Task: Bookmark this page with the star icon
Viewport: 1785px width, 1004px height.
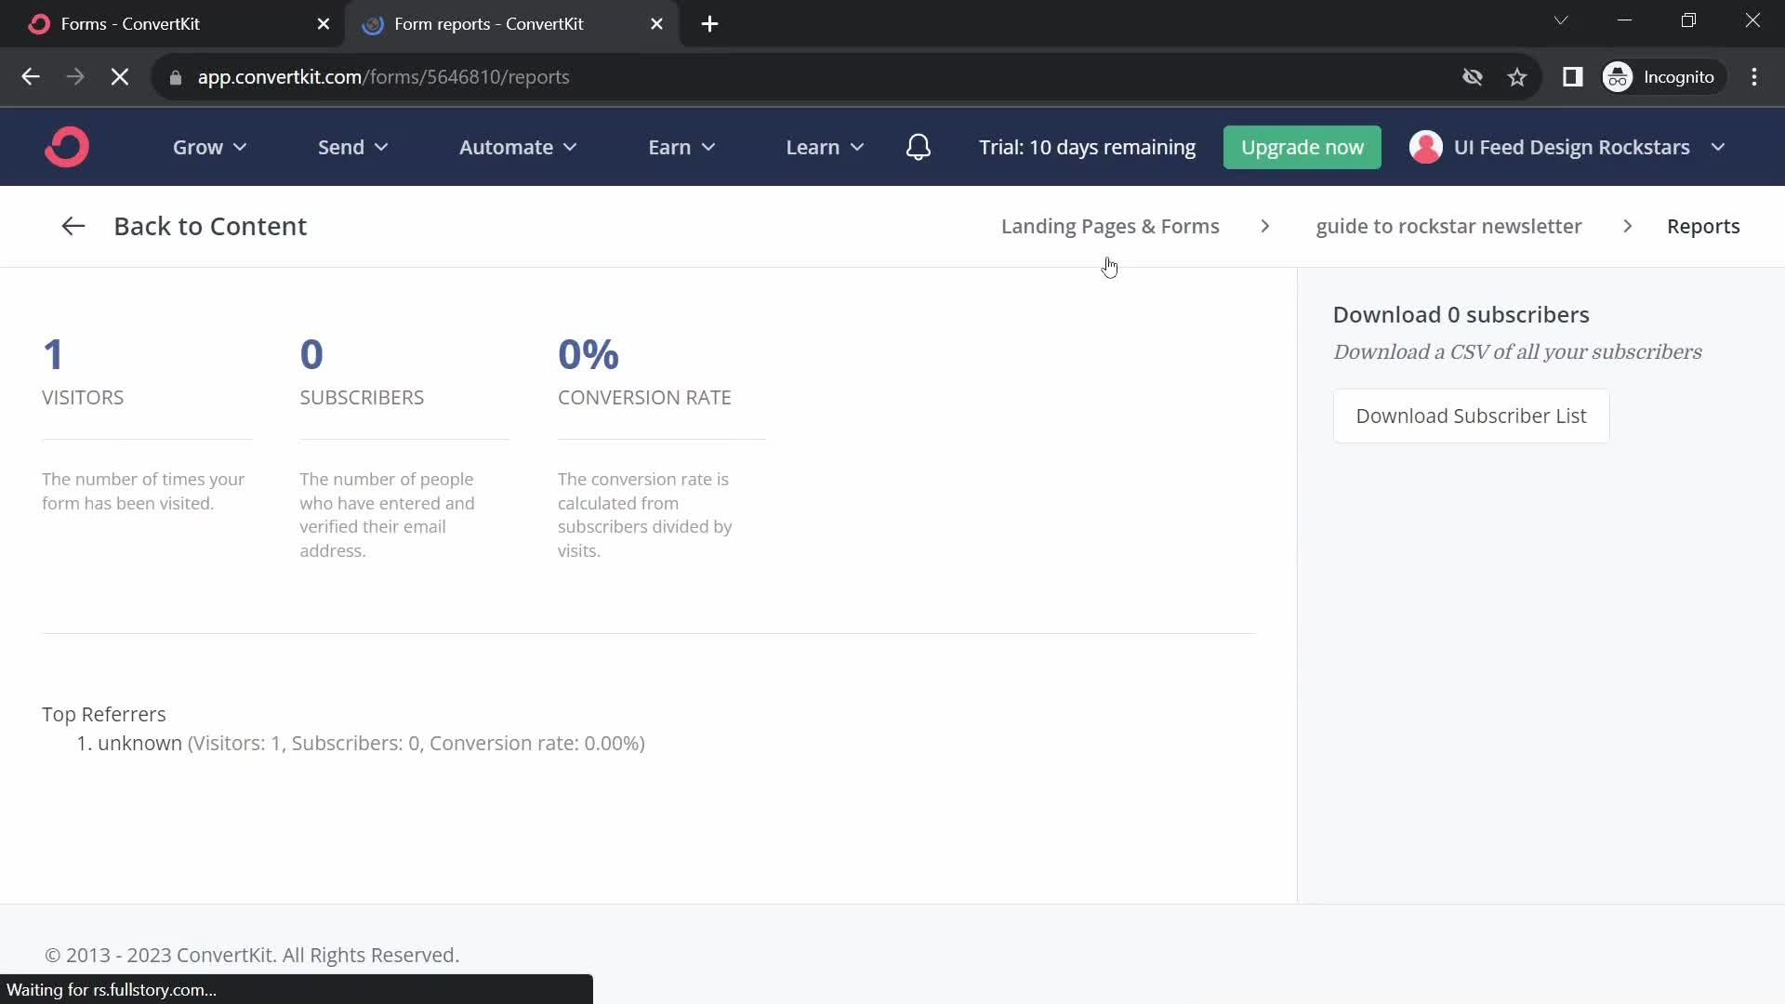Action: tap(1517, 77)
